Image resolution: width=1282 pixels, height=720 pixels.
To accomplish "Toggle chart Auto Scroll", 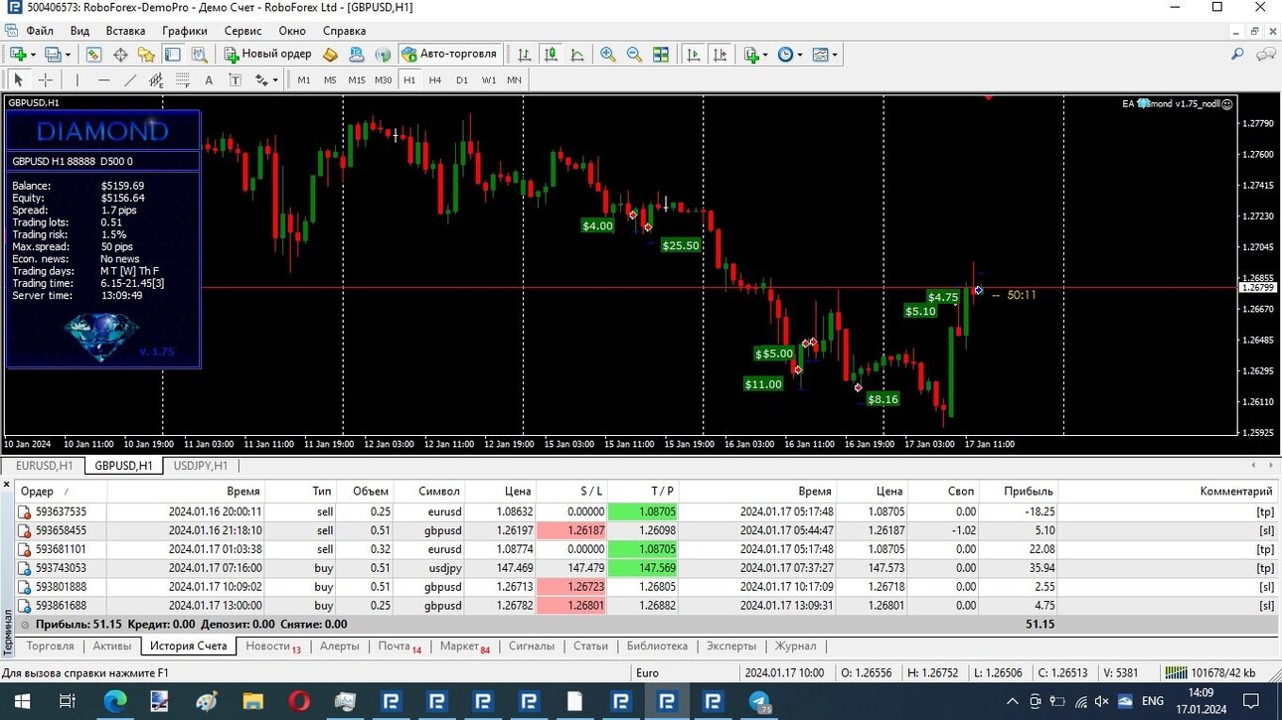I will (x=694, y=55).
